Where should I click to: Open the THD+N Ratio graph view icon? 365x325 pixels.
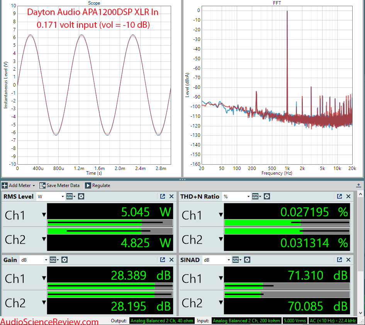pyautogui.click(x=256, y=196)
